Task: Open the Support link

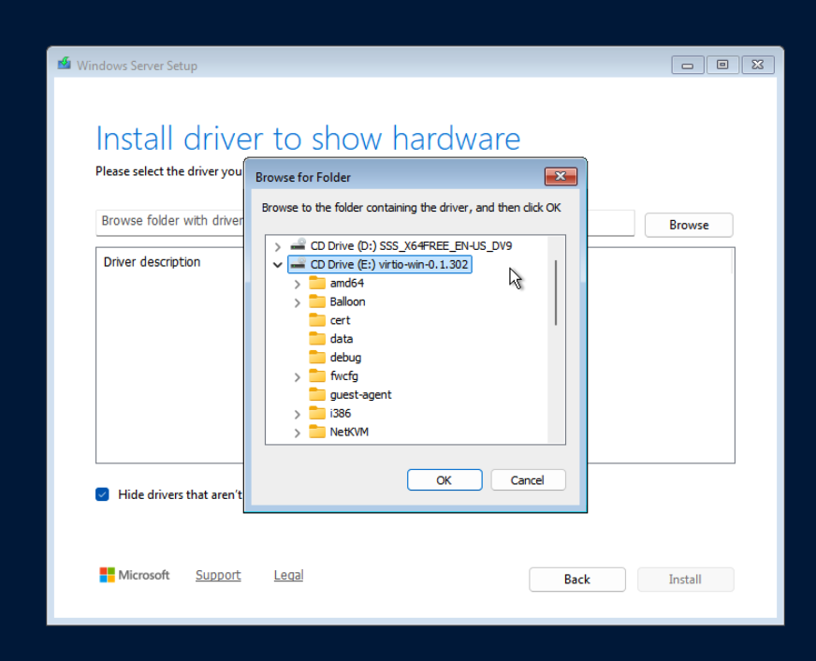Action: pyautogui.click(x=218, y=575)
